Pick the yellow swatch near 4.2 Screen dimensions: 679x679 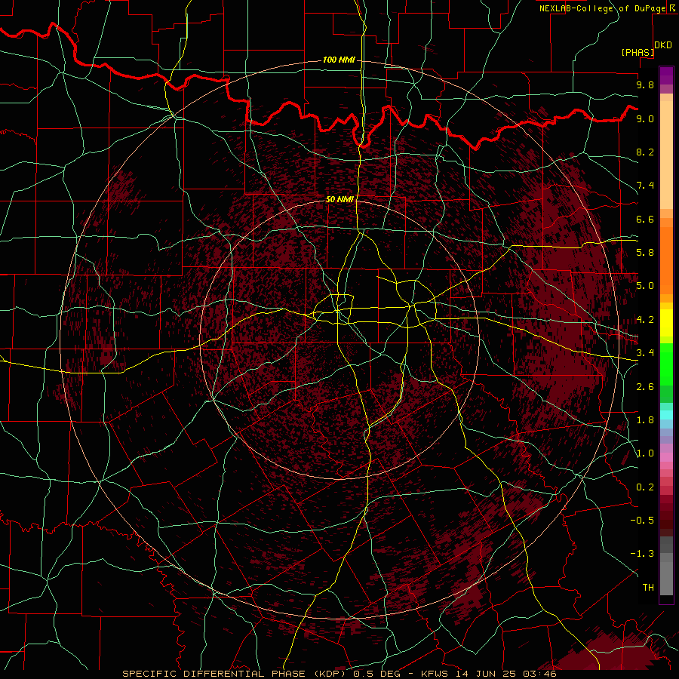coord(666,323)
